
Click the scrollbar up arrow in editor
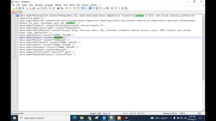(x=203, y=16)
